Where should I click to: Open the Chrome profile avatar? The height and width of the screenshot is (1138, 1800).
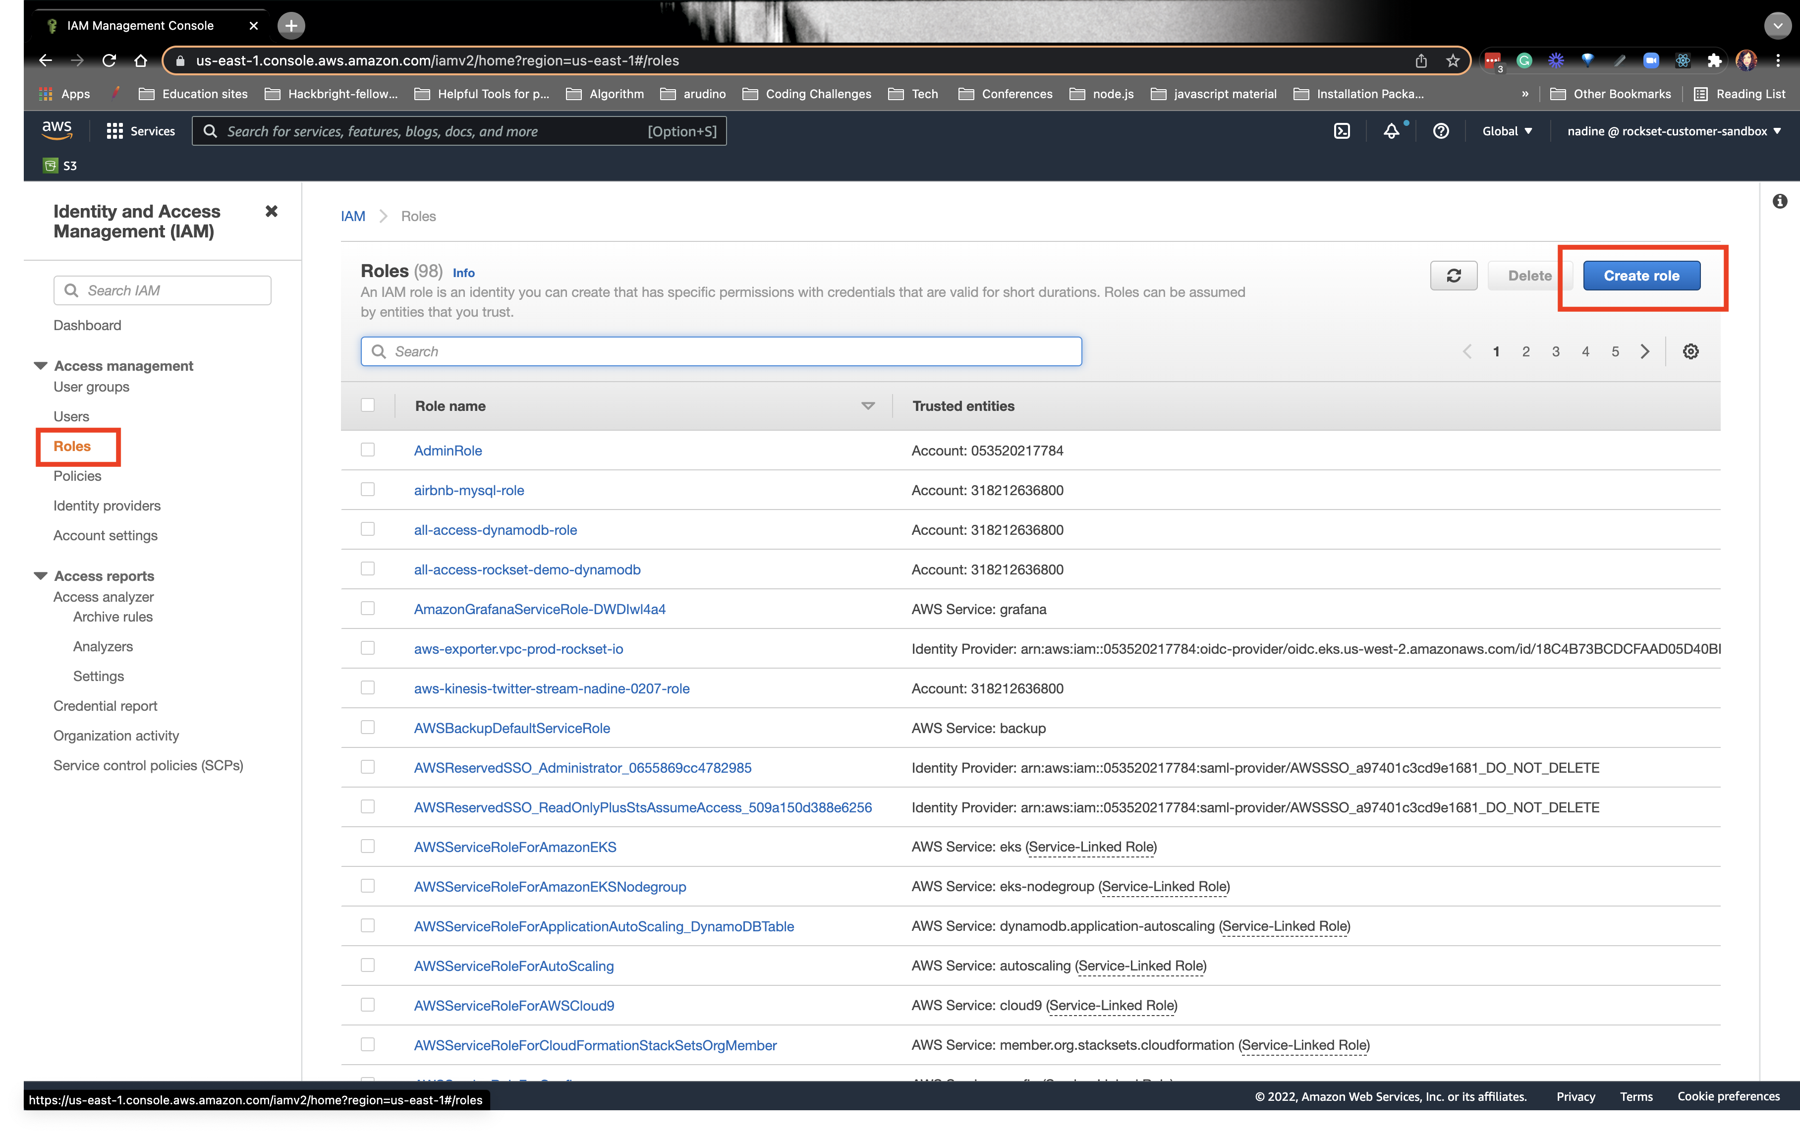[x=1746, y=60]
